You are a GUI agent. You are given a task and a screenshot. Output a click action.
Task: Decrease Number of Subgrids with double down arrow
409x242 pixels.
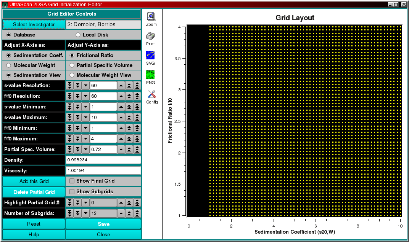click(x=78, y=213)
